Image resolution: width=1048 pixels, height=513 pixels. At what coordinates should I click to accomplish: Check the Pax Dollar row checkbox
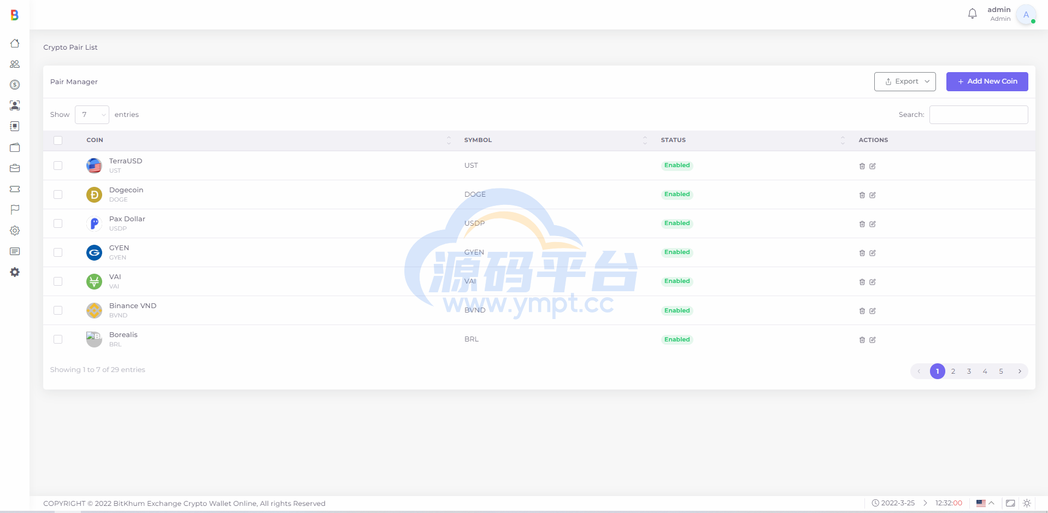coord(58,223)
